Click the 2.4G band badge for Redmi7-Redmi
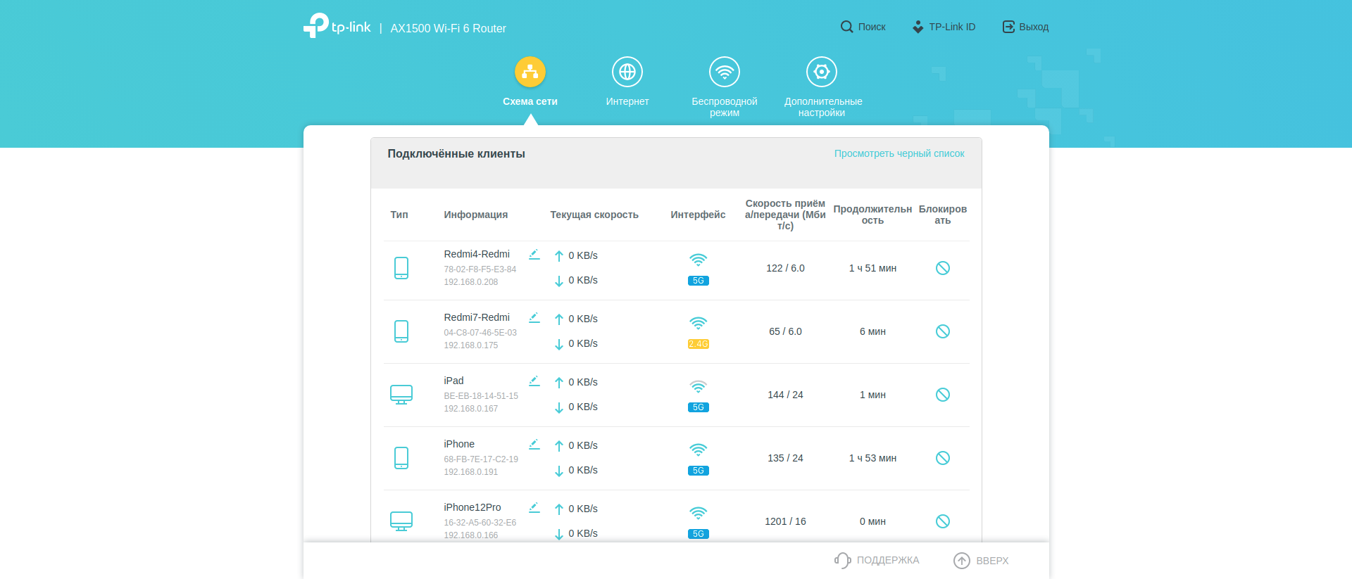 tap(698, 344)
